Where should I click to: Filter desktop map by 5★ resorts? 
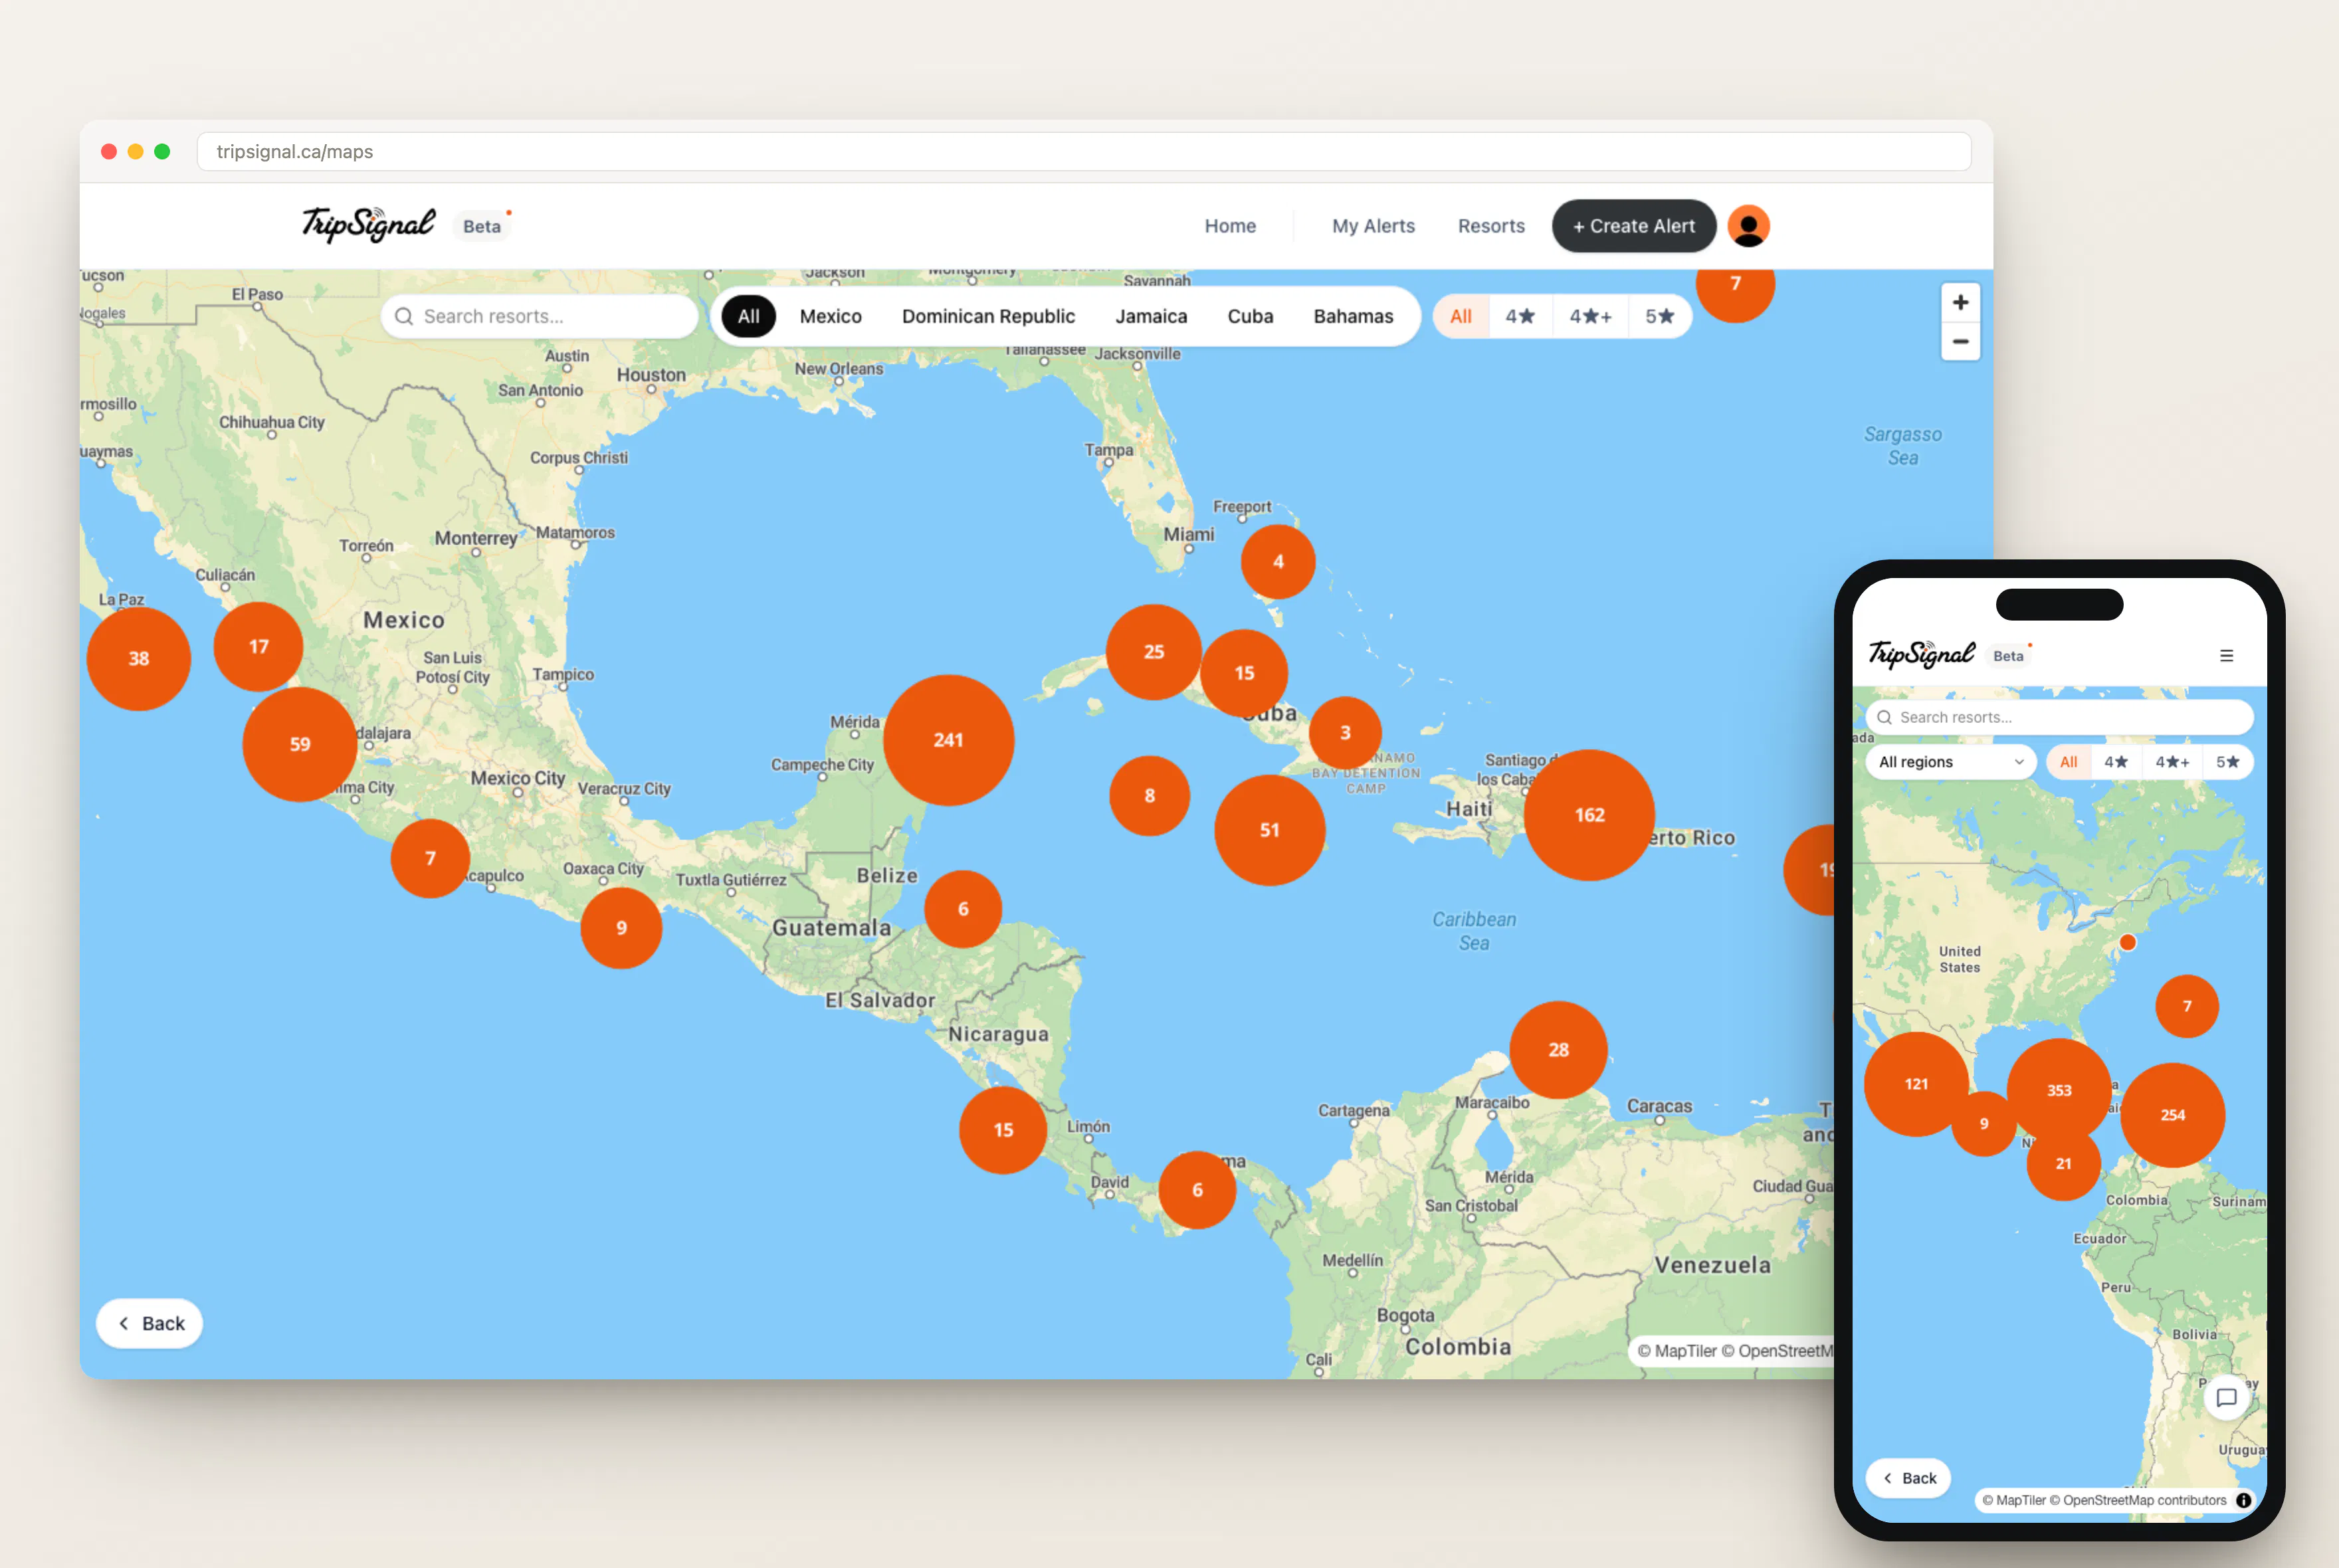[1660, 316]
